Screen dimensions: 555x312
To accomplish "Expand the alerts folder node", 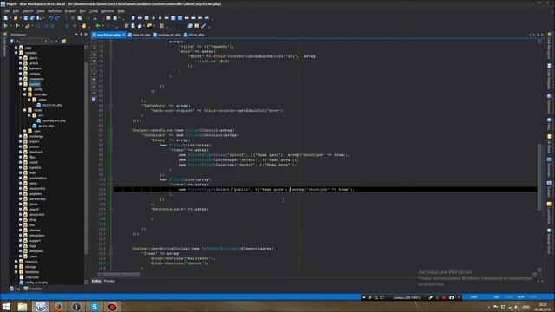I will (21, 58).
